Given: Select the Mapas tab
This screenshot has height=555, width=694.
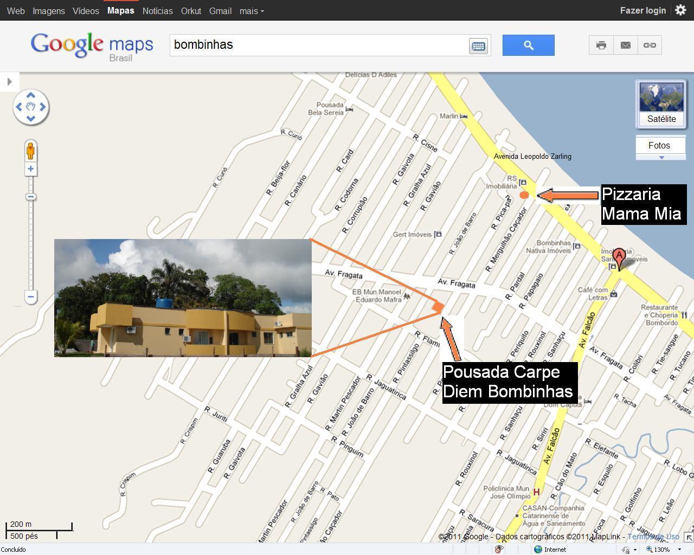Looking at the screenshot, I should [120, 11].
